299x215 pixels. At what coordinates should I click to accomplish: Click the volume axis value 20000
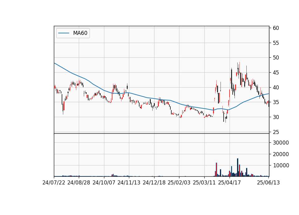(x=281, y=154)
